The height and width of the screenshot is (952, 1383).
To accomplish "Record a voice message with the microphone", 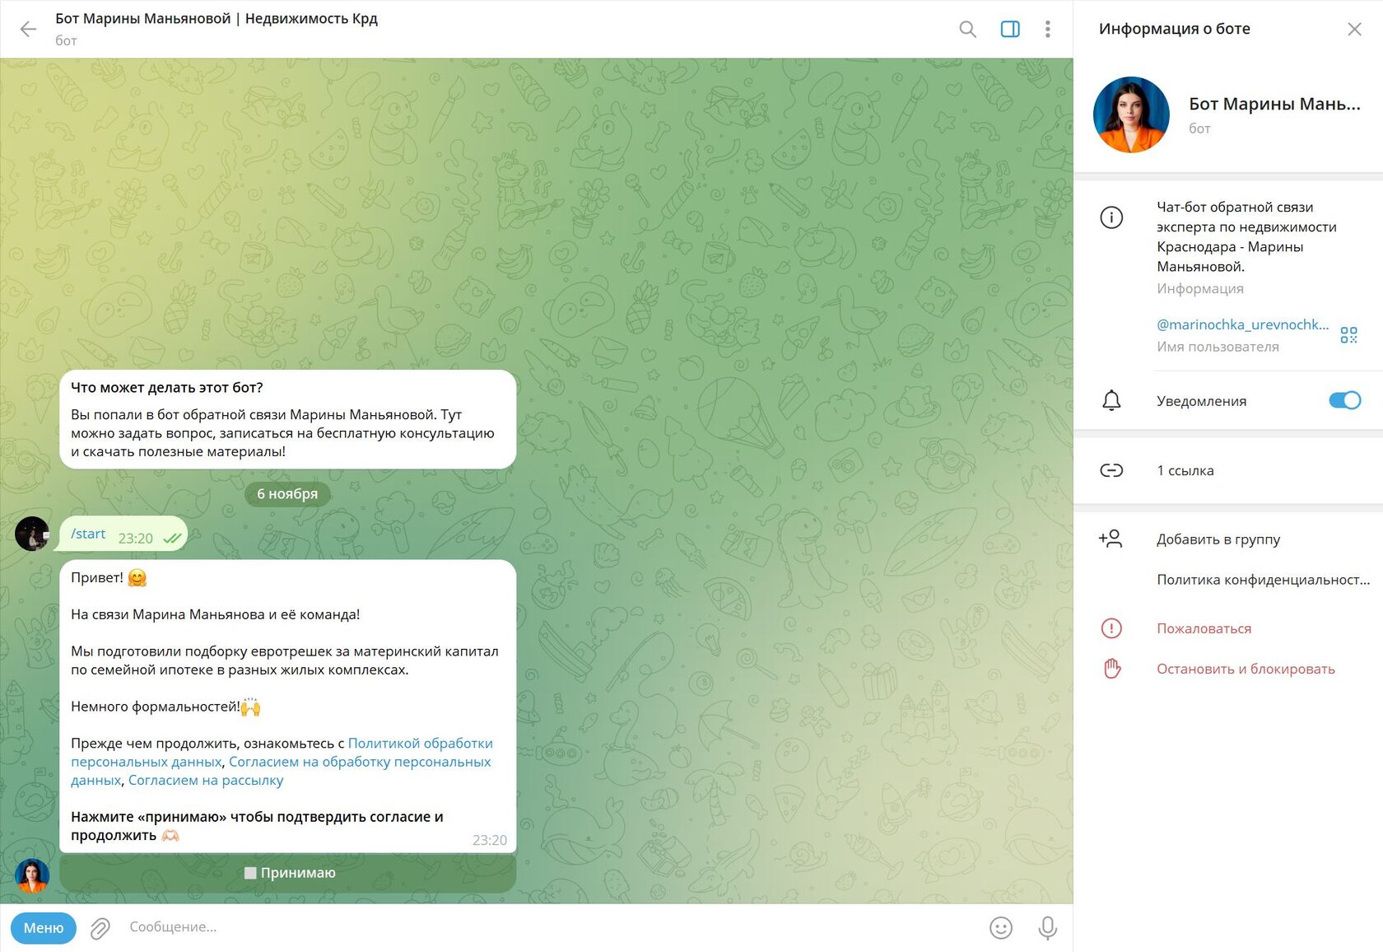I will click(x=1047, y=928).
